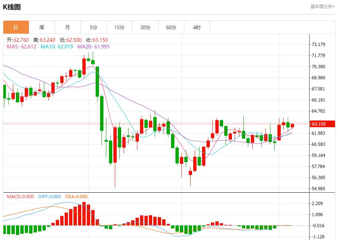
Task: Click the DIFF: 0.000 indicator label
Action: tap(49, 197)
